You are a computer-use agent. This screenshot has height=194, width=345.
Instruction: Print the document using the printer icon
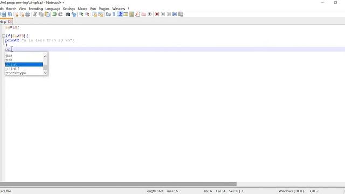[x=27, y=15]
